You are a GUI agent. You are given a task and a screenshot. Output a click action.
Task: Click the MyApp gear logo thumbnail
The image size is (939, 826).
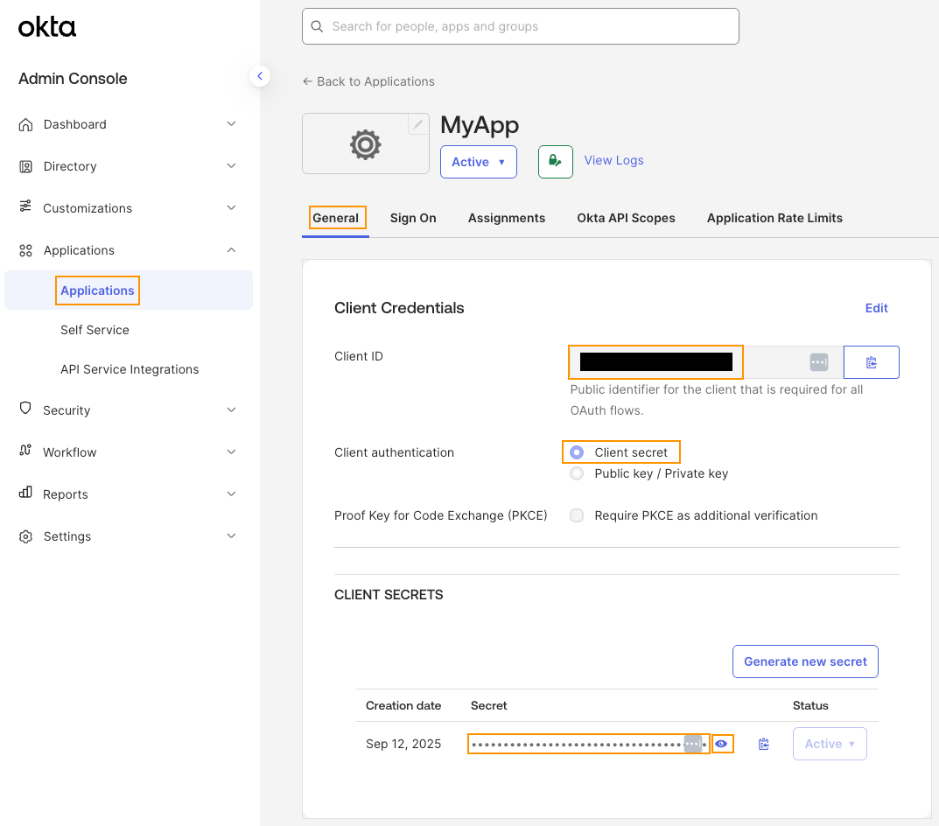(x=365, y=144)
